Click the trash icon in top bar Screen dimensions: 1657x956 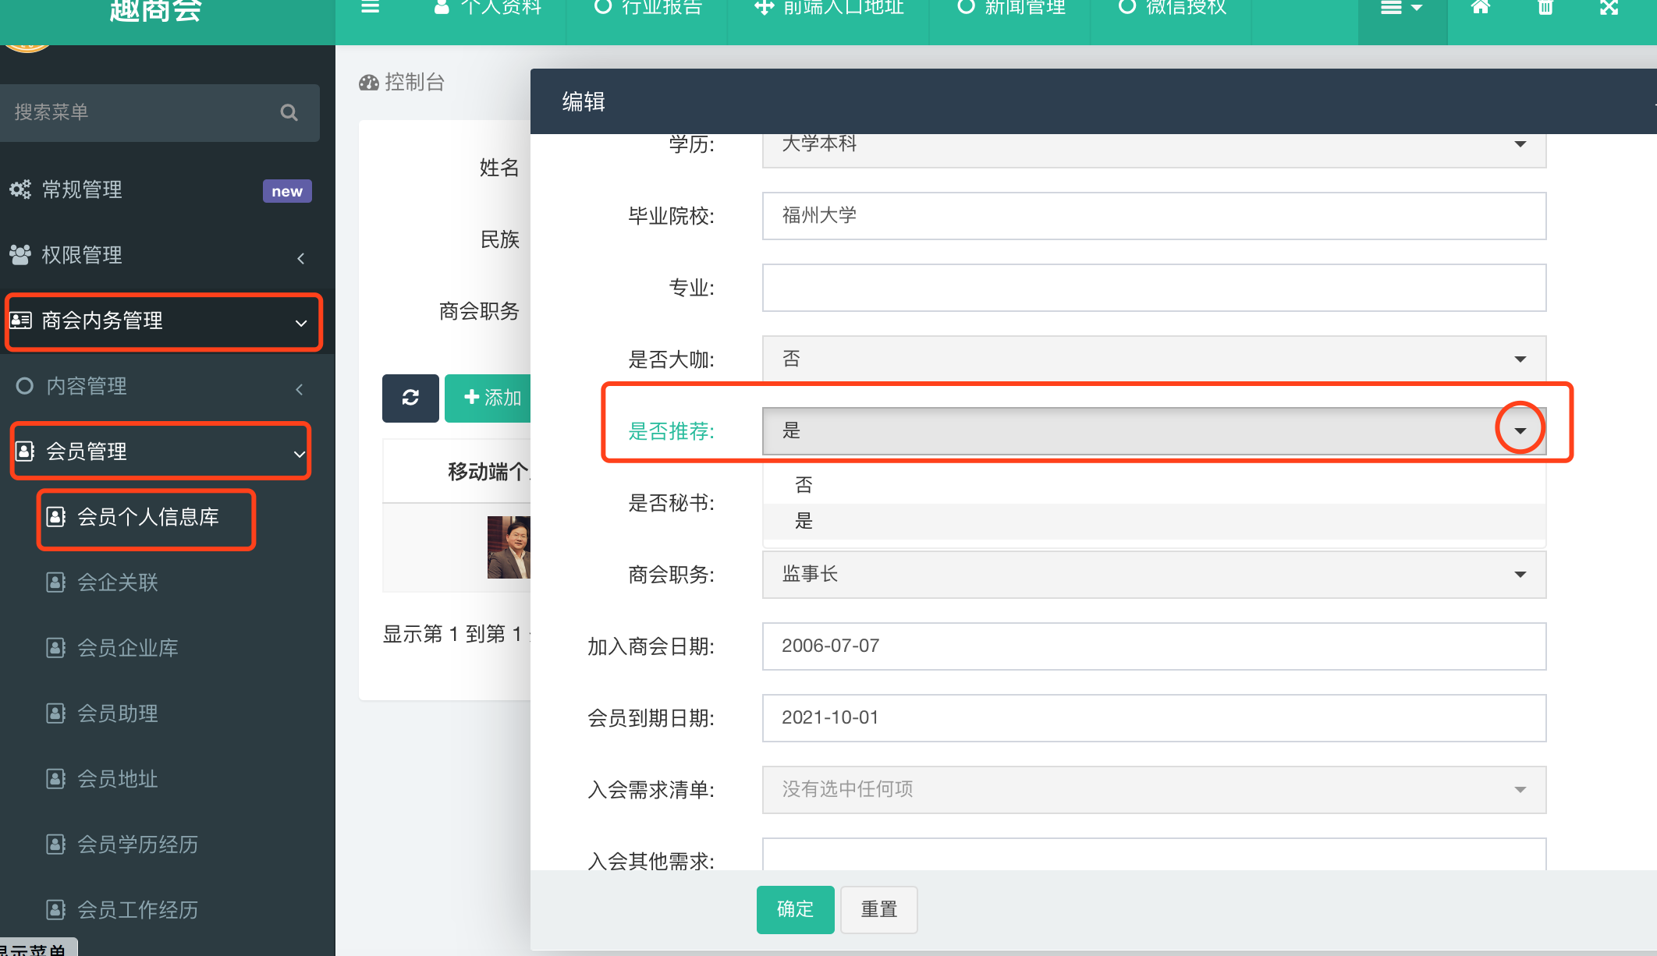(x=1545, y=8)
